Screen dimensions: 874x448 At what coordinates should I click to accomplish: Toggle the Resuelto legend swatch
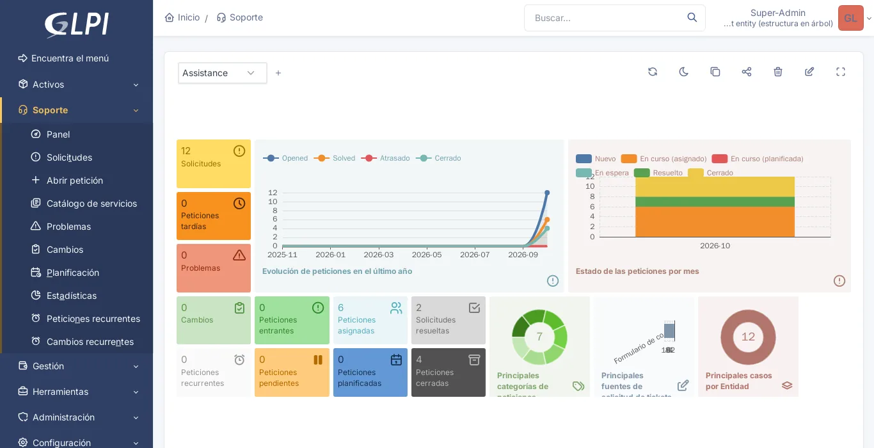coord(642,173)
